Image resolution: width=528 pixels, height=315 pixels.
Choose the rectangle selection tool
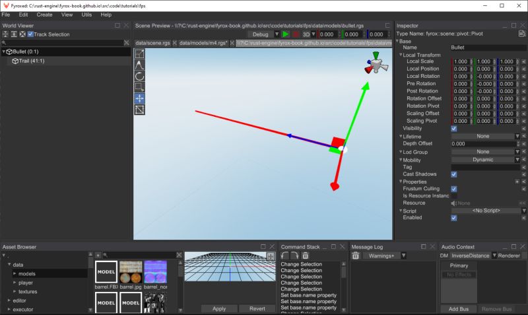(x=139, y=87)
